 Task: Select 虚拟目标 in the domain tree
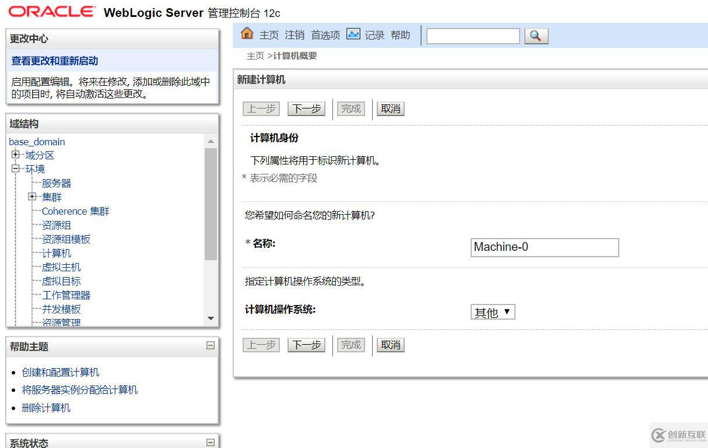click(61, 281)
